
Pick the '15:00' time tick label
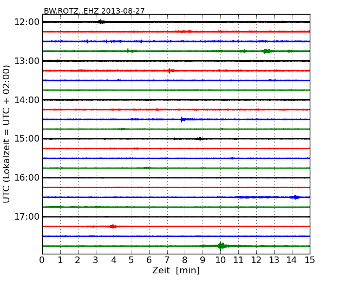point(27,139)
